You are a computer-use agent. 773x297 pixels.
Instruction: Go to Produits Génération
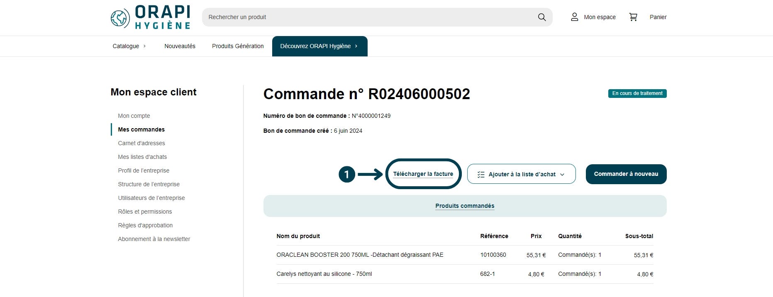pyautogui.click(x=238, y=46)
